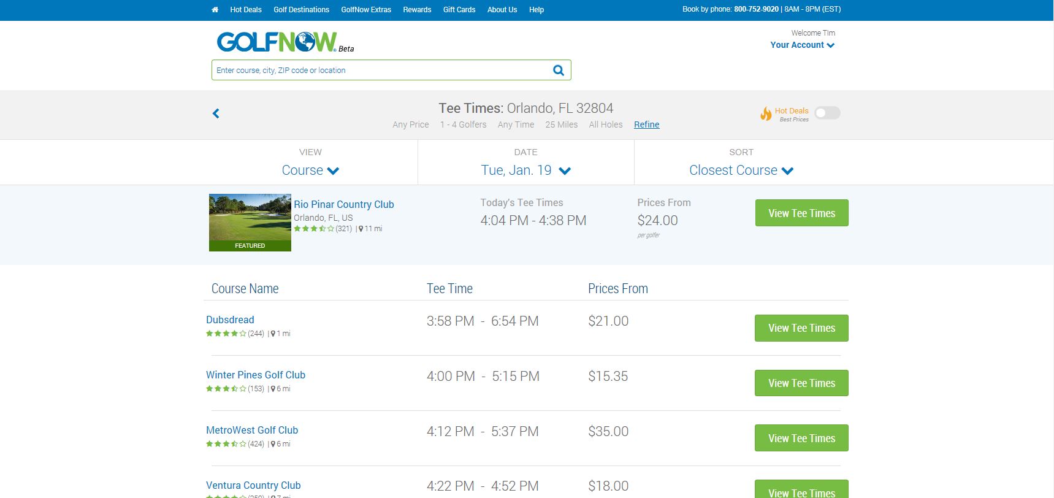Open Golf Destinations menu item

[x=301, y=10]
